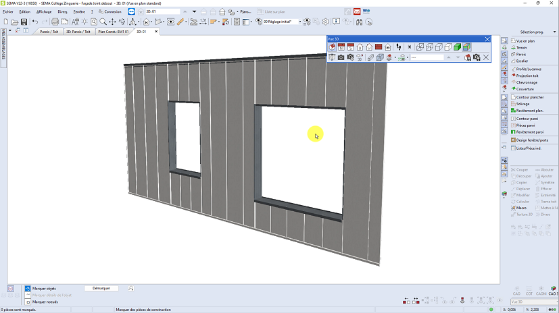559x313 pixels.
Task: Switch to Plan Const.: EM1 01 tab
Action: coord(113,32)
